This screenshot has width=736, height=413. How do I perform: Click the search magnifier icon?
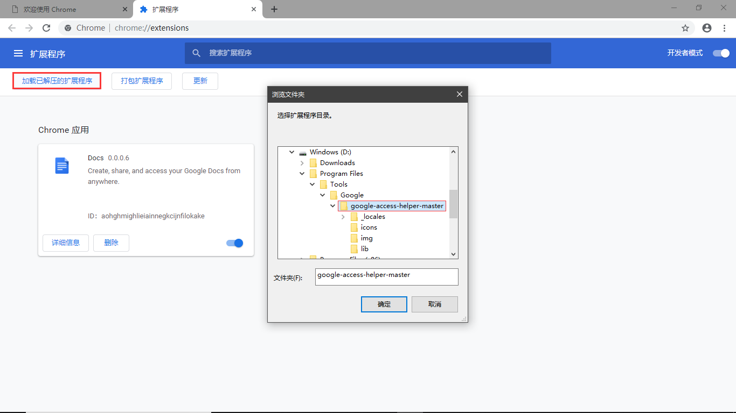[197, 53]
